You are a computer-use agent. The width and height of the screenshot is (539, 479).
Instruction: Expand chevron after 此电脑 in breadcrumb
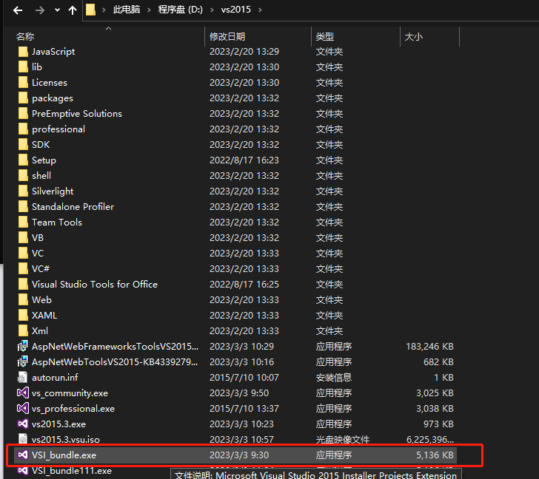pos(150,10)
